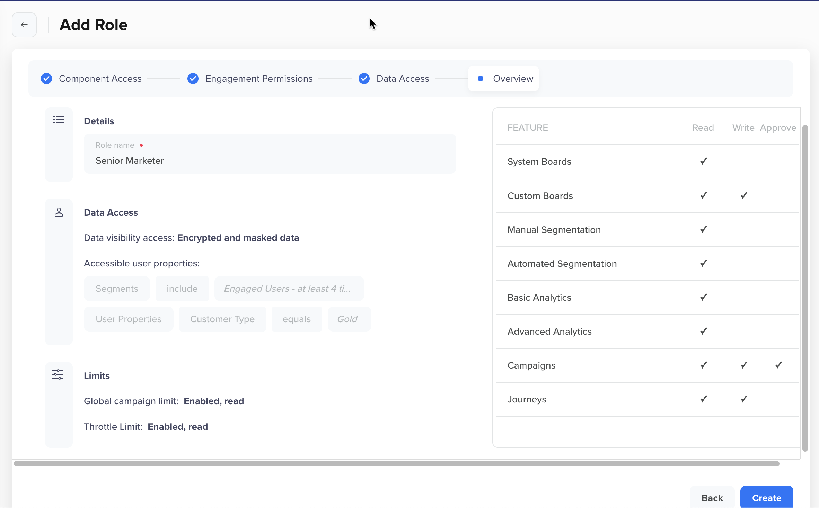Viewport: 819px width, 508px height.
Task: Click the Approve column header
Action: (x=778, y=128)
